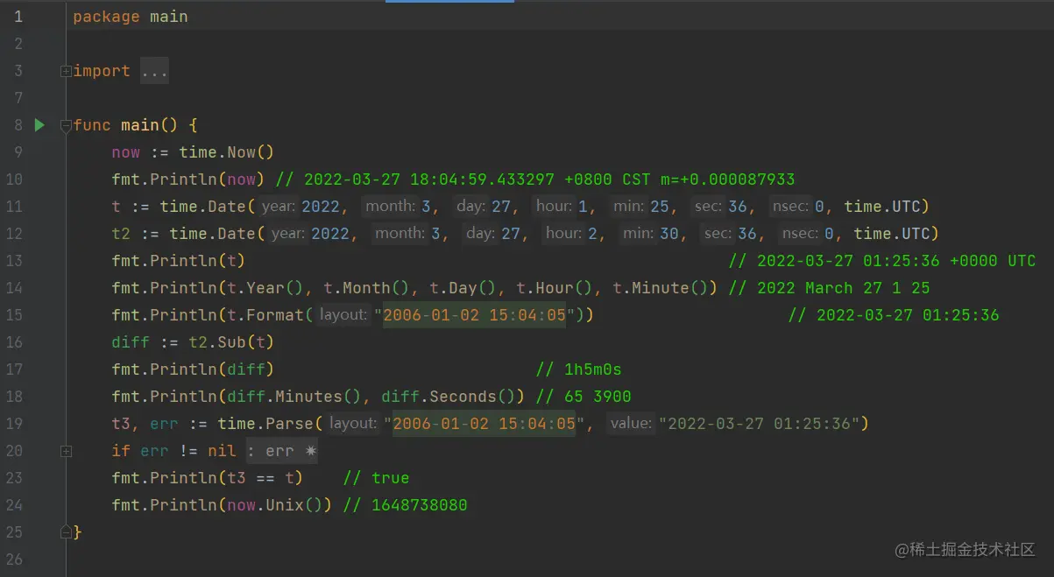Click line number 24 in the gutter
This screenshot has height=577, width=1054.
tap(14, 505)
